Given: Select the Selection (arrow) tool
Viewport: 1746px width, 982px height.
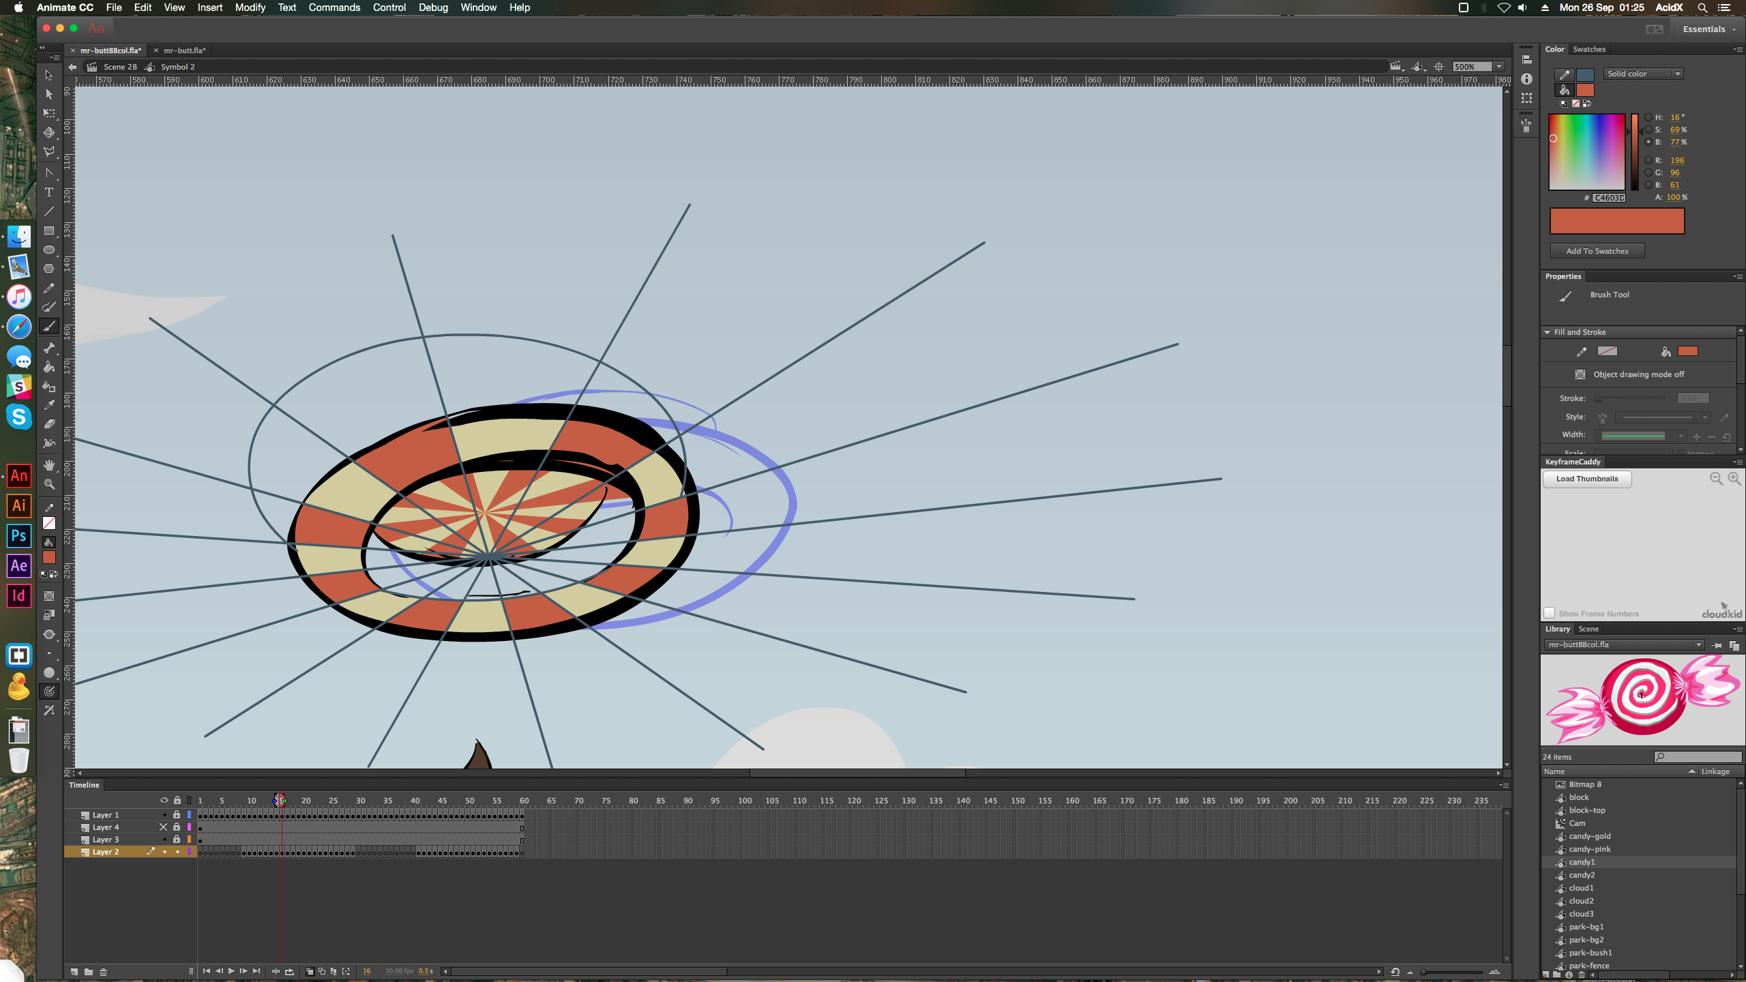Looking at the screenshot, I should coord(48,75).
